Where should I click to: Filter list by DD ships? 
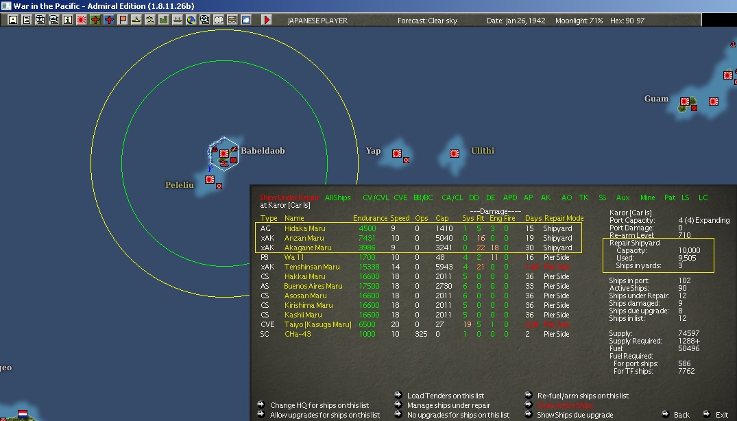474,197
